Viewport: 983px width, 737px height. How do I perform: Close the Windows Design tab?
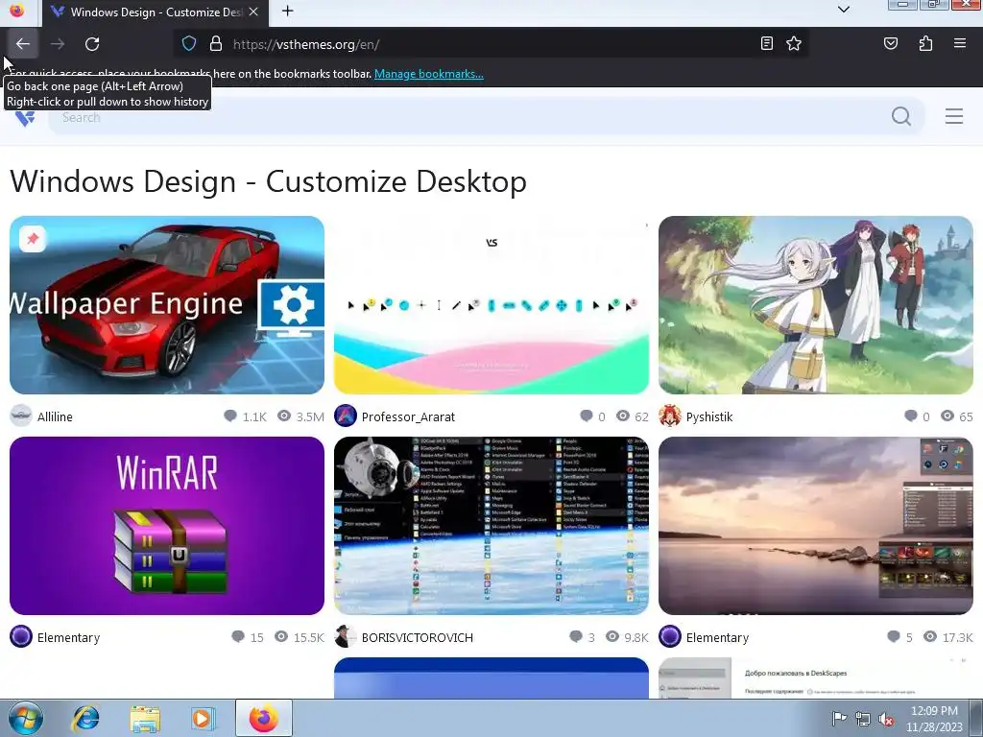(x=253, y=12)
